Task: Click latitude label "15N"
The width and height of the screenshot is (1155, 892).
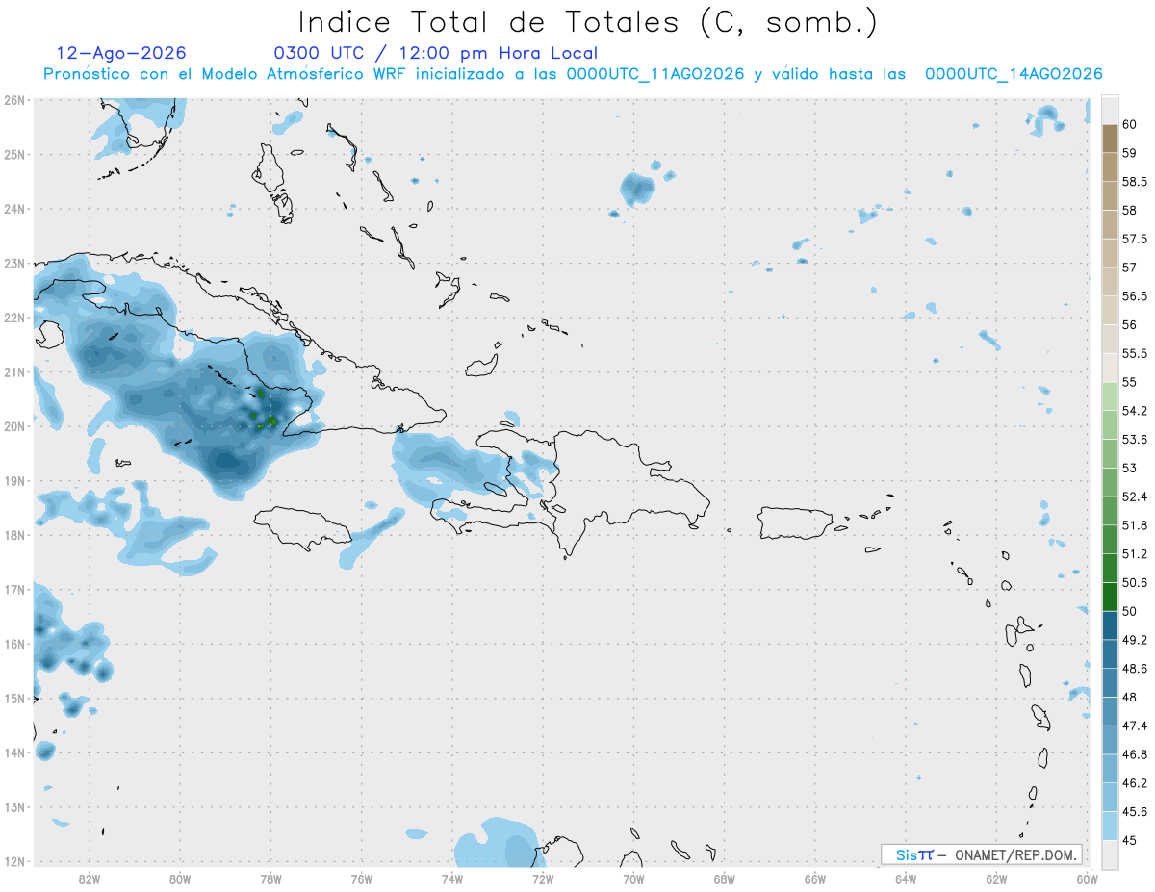Action: (x=14, y=699)
